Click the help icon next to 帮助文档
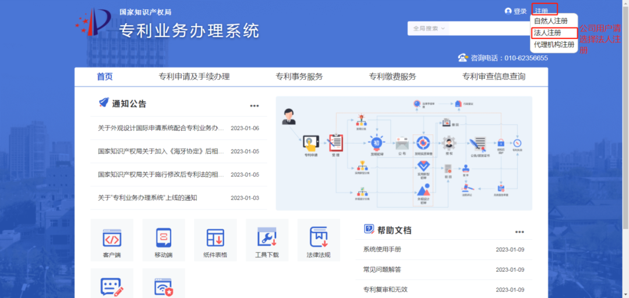This screenshot has width=629, height=298. (x=369, y=229)
